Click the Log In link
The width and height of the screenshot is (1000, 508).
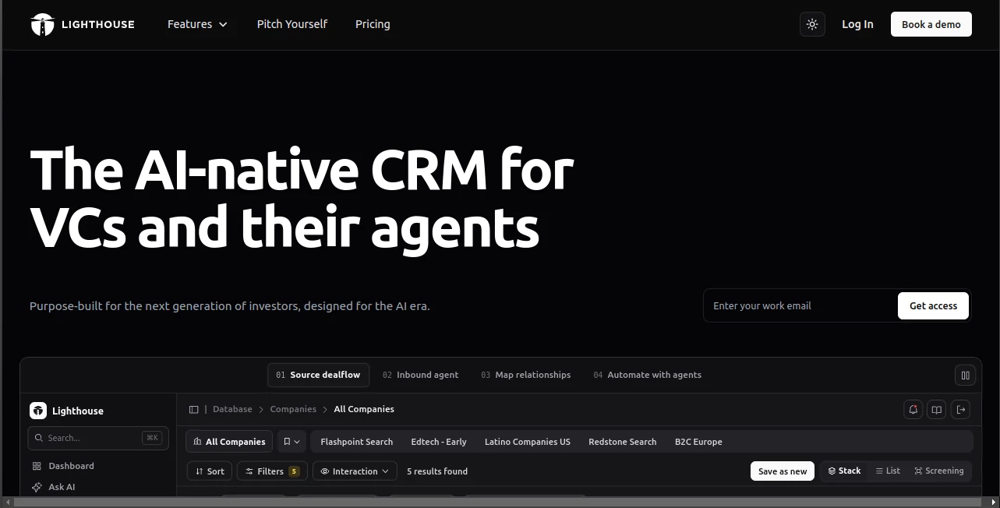click(857, 24)
